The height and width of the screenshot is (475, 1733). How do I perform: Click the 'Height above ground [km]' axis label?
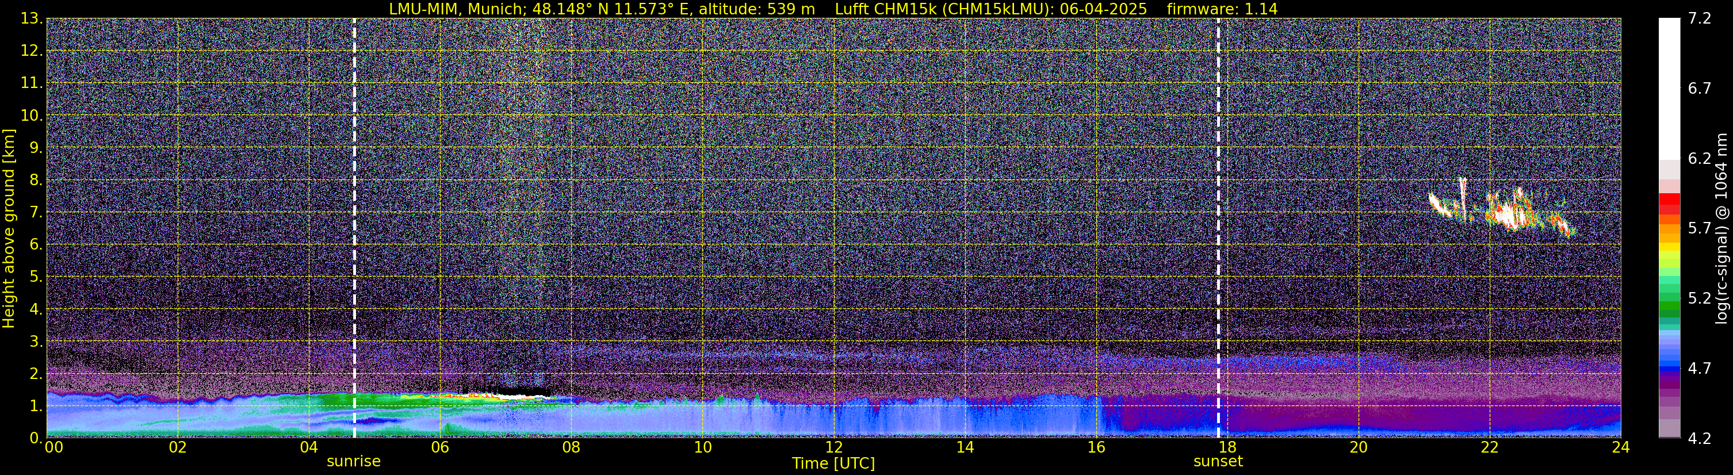point(9,228)
